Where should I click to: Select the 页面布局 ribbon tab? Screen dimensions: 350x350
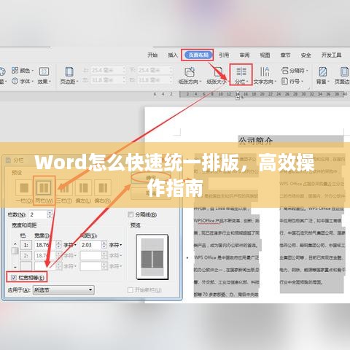coord(198,55)
